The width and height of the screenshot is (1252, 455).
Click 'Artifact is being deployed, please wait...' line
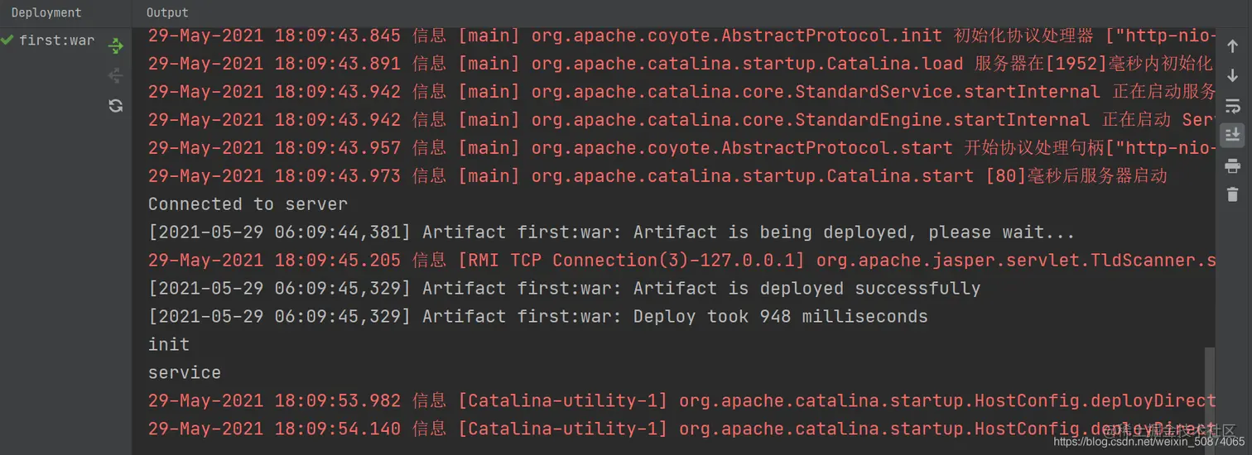[611, 232]
